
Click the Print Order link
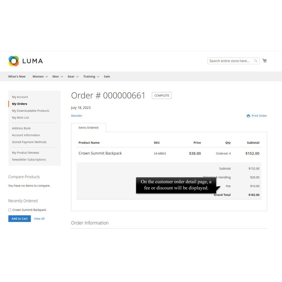(x=259, y=116)
